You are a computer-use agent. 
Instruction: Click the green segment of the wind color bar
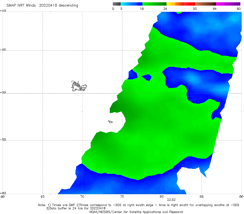click(x=154, y=4)
